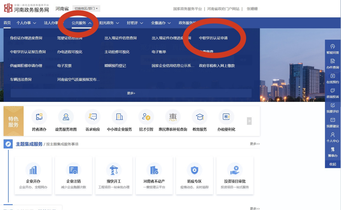This screenshot has height=210, width=341.
Task: Collapse the 公共服务 menu
Action: click(x=81, y=23)
